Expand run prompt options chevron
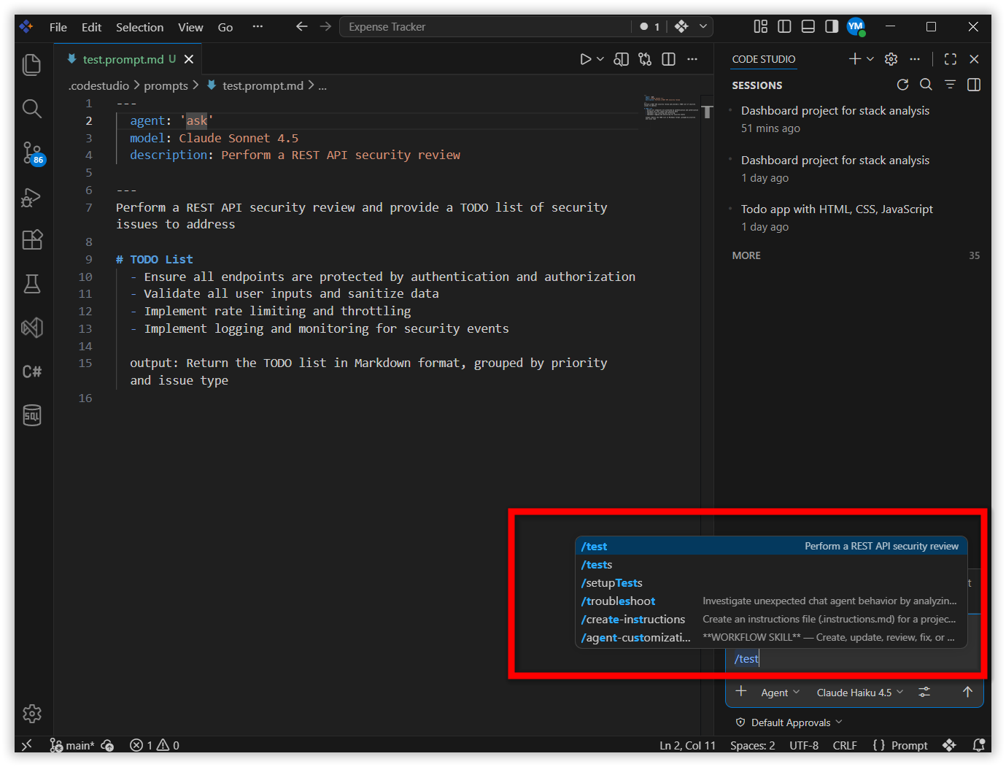Viewport: 1006px width, 767px height. point(600,59)
